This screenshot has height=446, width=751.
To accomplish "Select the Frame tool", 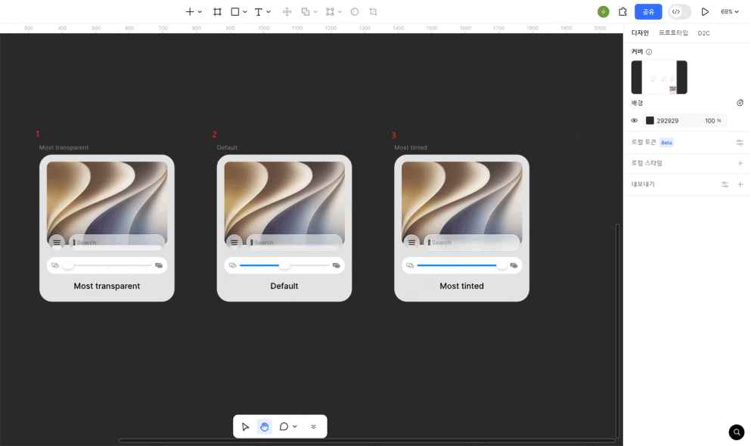I will (x=218, y=11).
